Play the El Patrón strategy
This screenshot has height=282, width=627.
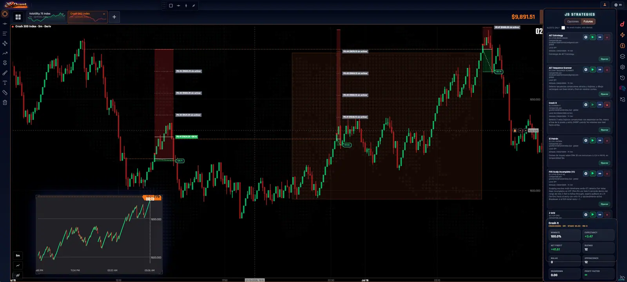coord(593,140)
